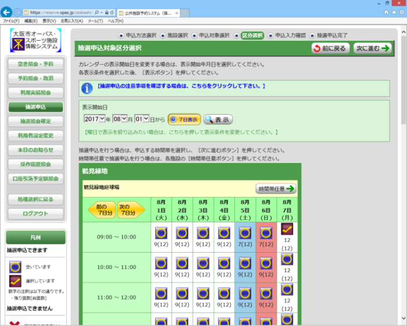The image size is (407, 326).
Task: Select slot 10:00 on Monday August 7
Action: (x=287, y=259)
